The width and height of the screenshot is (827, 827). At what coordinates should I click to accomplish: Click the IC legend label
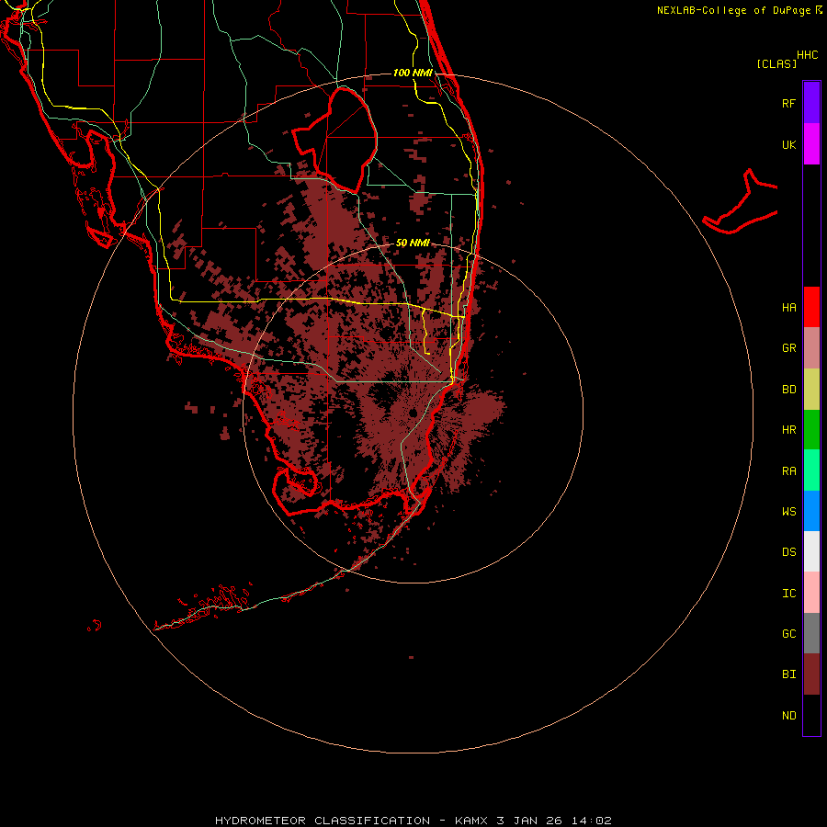788,593
